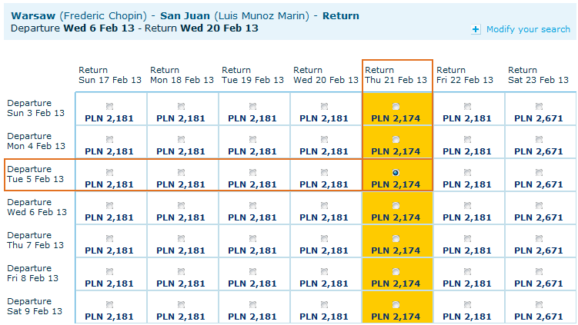Click the Return Sun 17 Feb 13 column header

click(x=109, y=75)
